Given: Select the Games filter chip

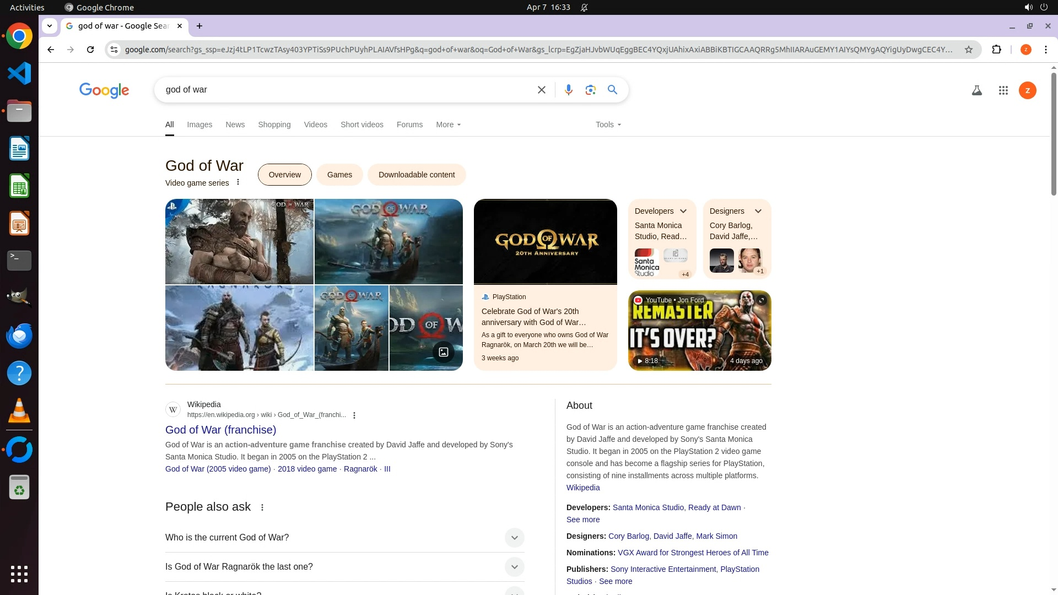Looking at the screenshot, I should (339, 175).
